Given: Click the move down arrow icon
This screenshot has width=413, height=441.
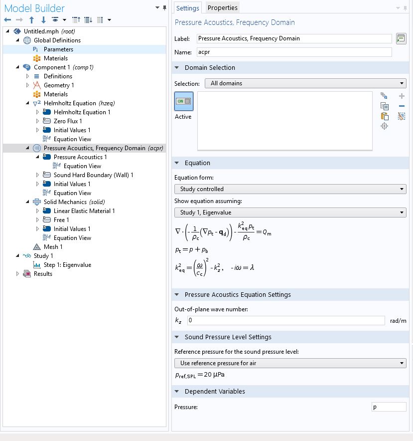Looking at the screenshot, I should coord(43,20).
